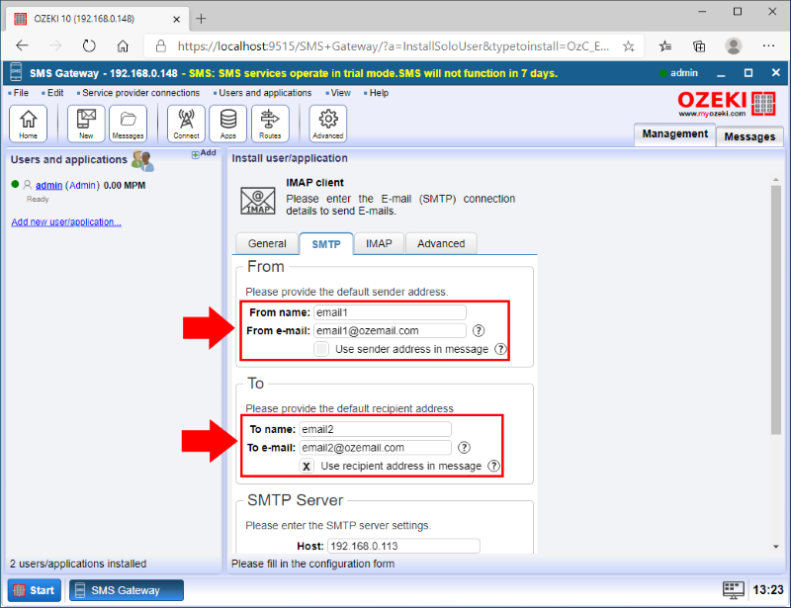
Task: Open browser favorites list icon
Action: click(x=665, y=46)
